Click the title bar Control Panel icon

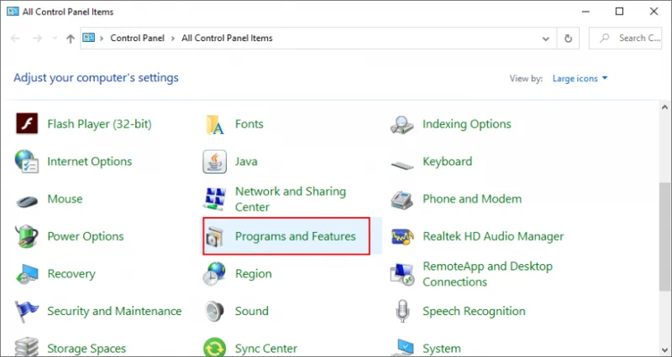click(13, 12)
